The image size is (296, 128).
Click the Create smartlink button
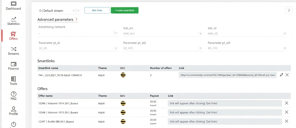point(125,10)
